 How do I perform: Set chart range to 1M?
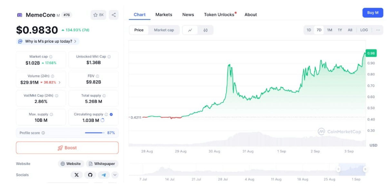click(330, 30)
